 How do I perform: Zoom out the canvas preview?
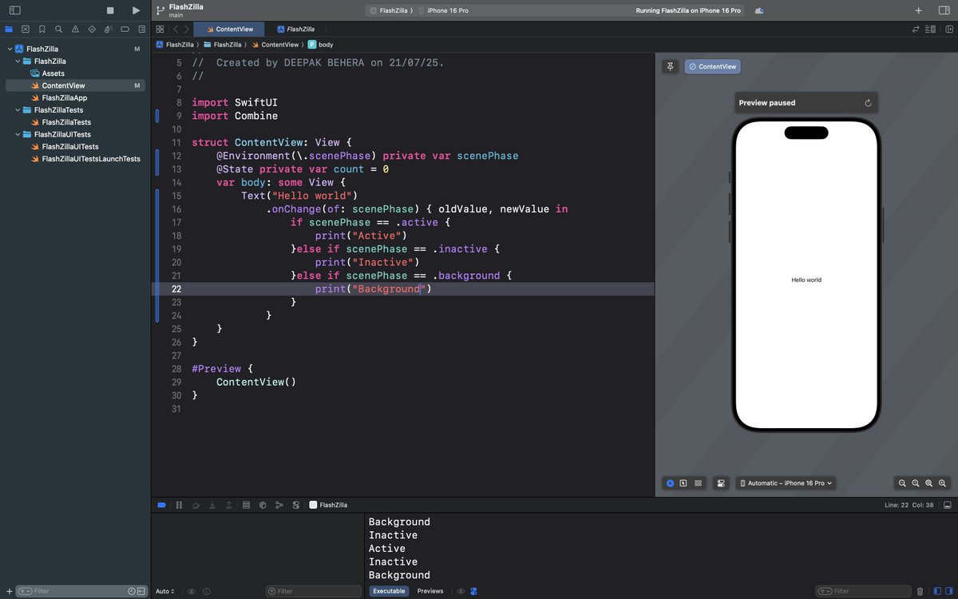[902, 483]
